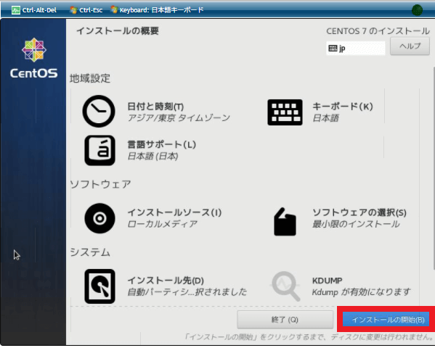
Task: Open インストール先(D) settings
Action: (166, 281)
